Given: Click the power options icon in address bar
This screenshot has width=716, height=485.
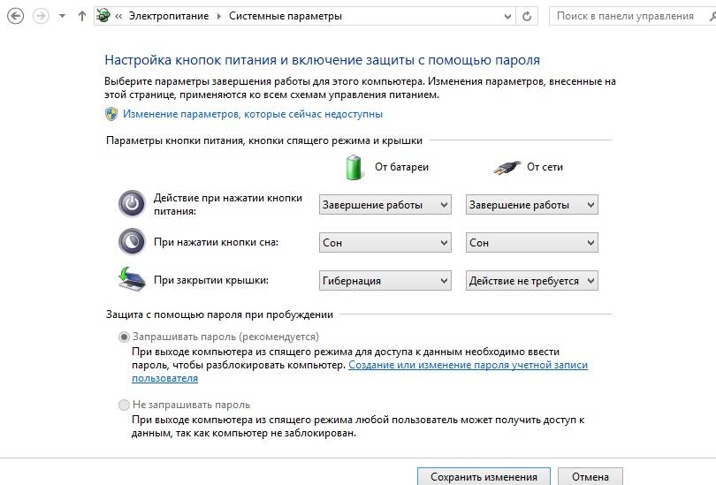Looking at the screenshot, I should (x=103, y=16).
